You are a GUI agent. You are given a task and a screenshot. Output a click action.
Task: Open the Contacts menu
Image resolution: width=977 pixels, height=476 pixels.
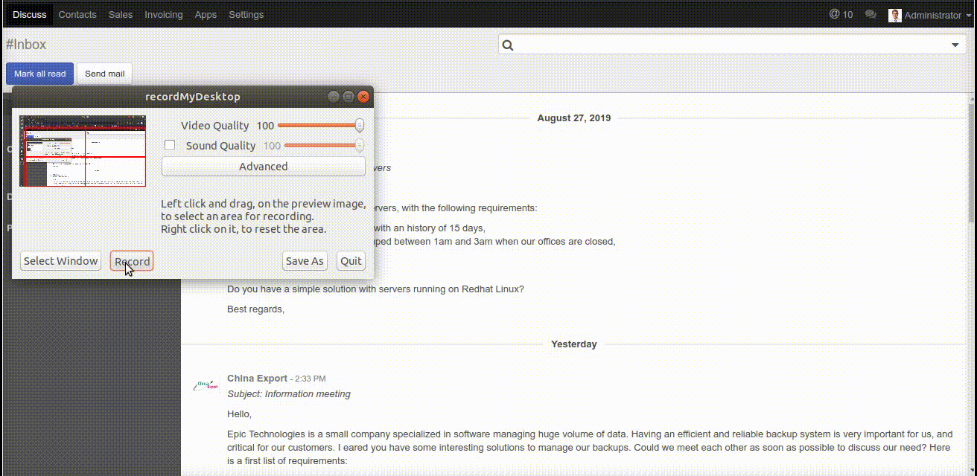(x=77, y=14)
